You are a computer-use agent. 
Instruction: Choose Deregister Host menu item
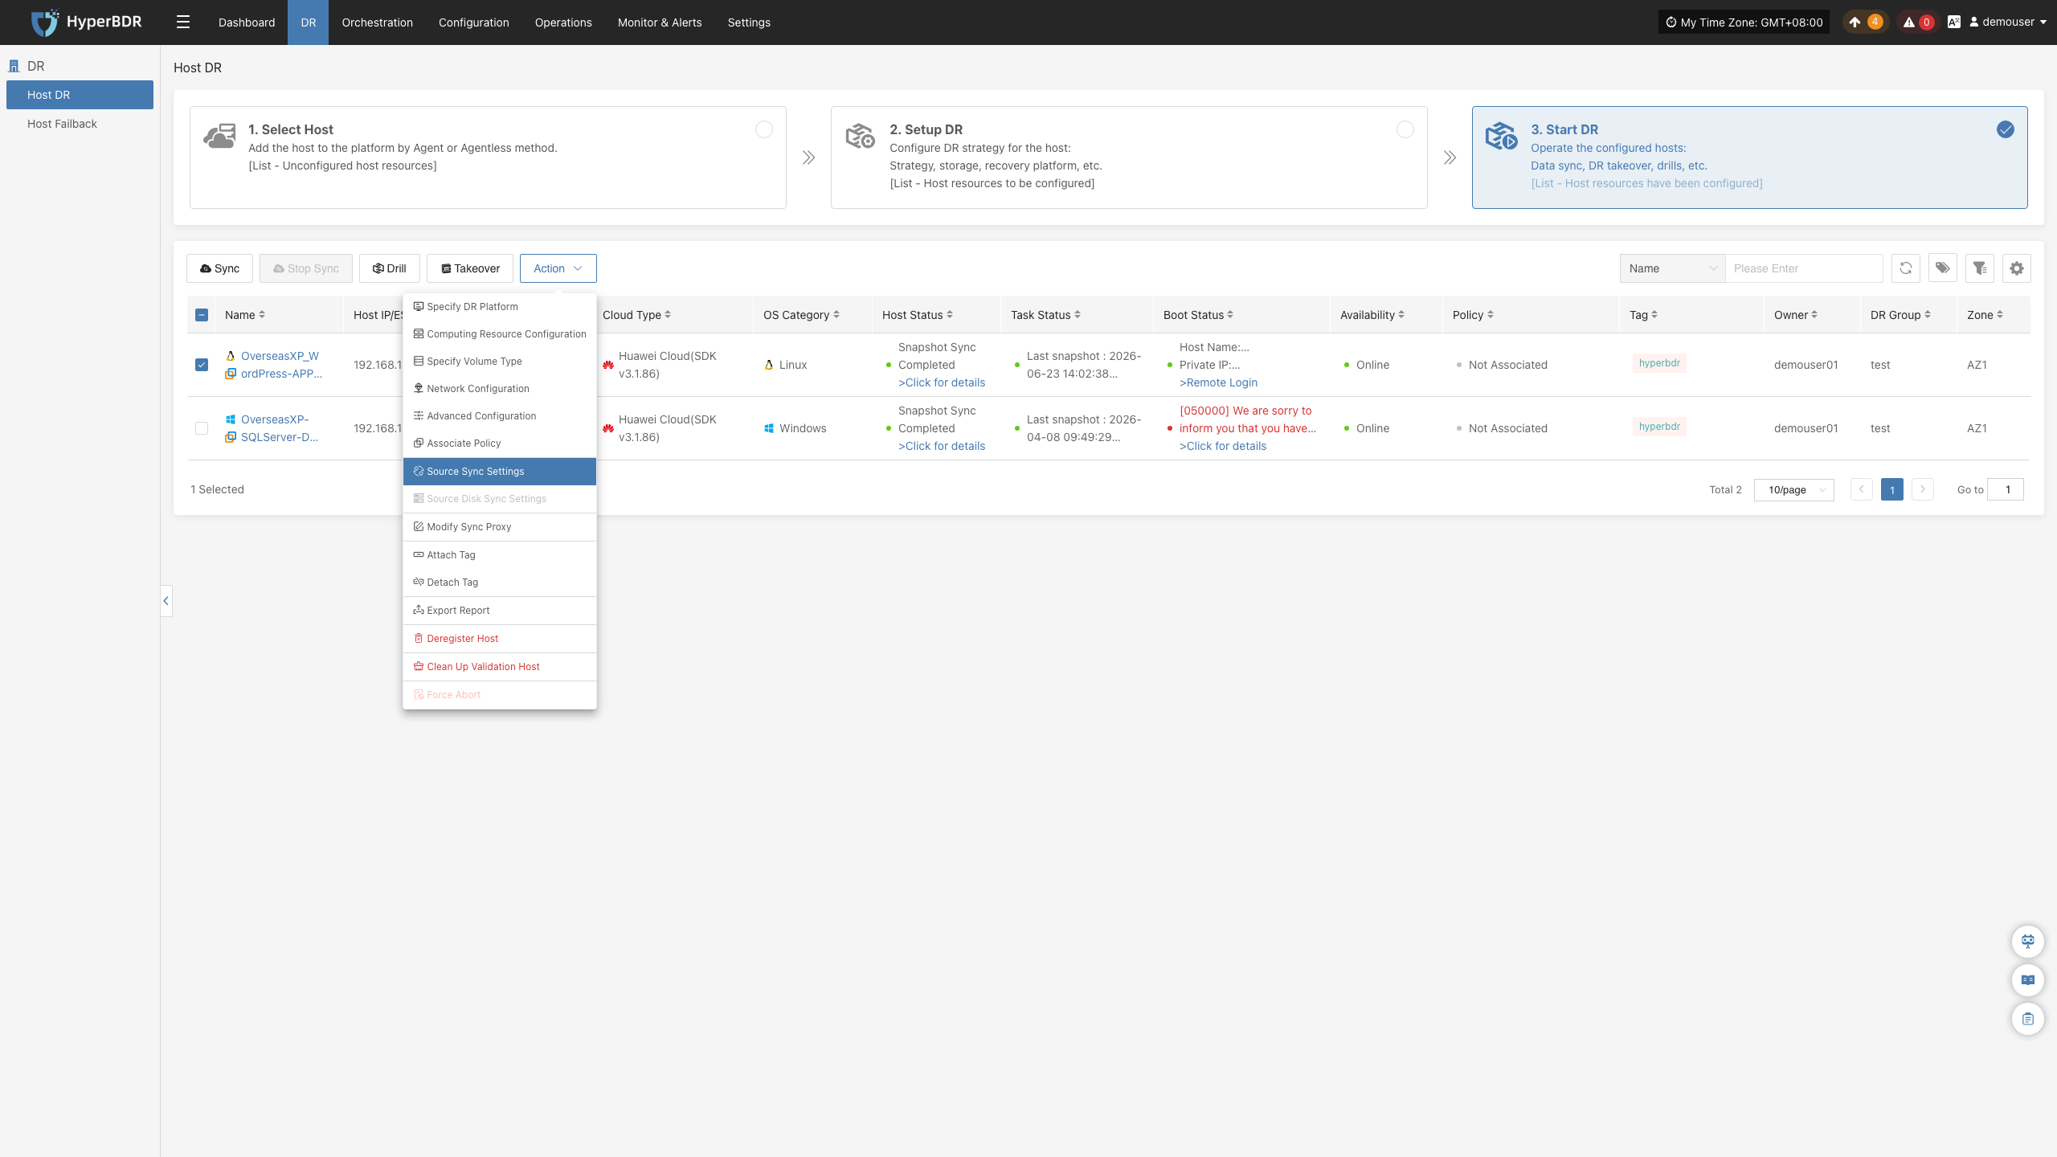500,639
